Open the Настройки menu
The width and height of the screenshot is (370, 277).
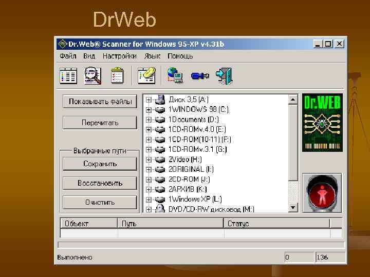(x=120, y=56)
